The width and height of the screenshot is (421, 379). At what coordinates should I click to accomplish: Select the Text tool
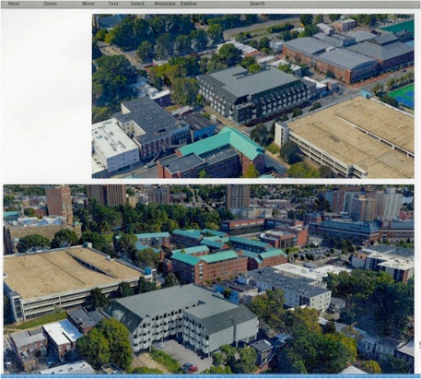[113, 4]
